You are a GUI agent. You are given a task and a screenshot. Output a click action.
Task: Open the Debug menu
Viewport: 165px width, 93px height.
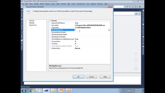coord(47,4)
